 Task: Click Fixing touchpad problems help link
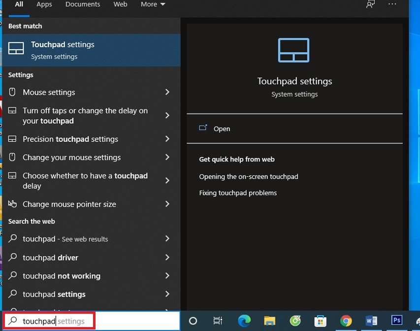(238, 193)
